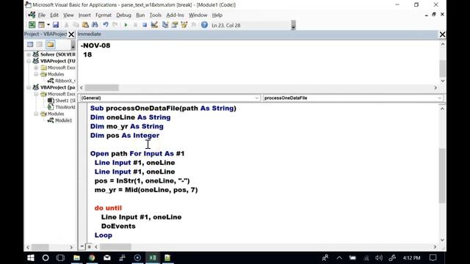The image size is (470, 264).
Task: Open Excel from the taskbar
Action: 153,257
